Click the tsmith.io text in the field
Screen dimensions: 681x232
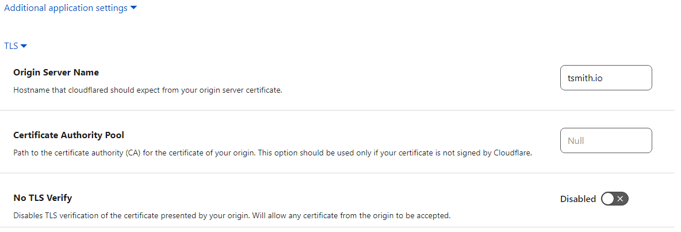(585, 78)
